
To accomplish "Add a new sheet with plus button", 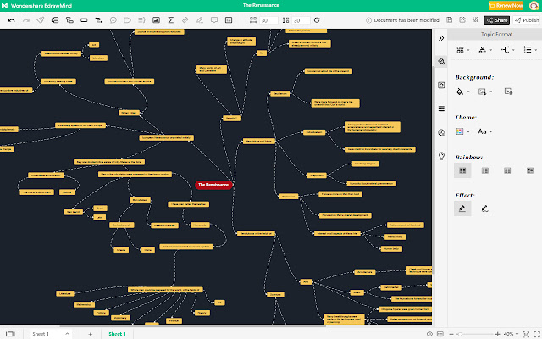I will 90,334.
